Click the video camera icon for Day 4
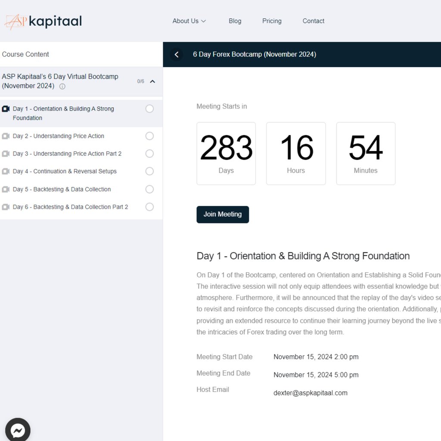 pyautogui.click(x=6, y=171)
